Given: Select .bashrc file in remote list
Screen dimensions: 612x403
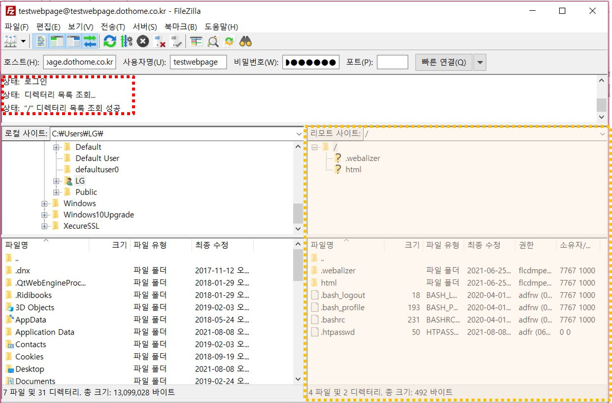Looking at the screenshot, I should pos(333,320).
